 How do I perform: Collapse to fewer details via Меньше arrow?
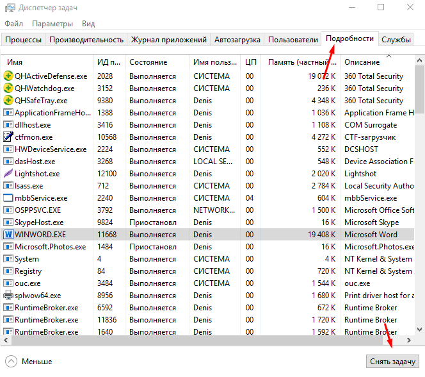pos(11,362)
